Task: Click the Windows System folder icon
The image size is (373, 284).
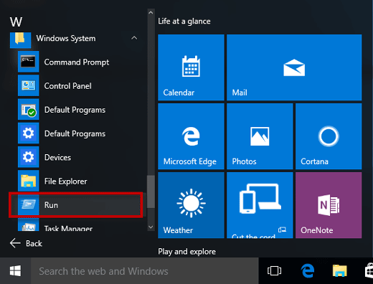Action: [x=20, y=39]
